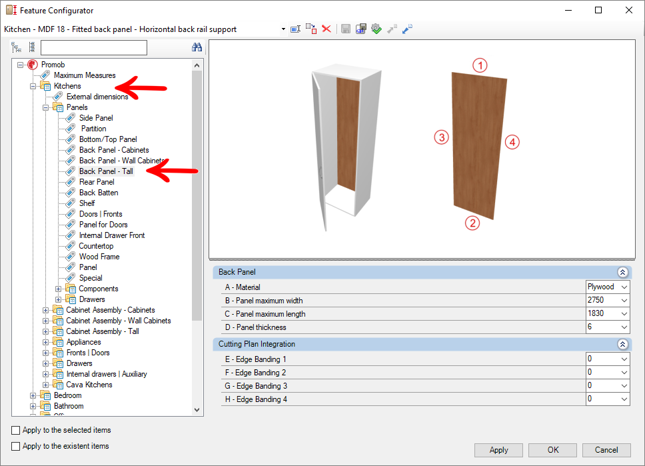Open the configuration name dropdown arrow
The image size is (645, 466).
point(283,29)
